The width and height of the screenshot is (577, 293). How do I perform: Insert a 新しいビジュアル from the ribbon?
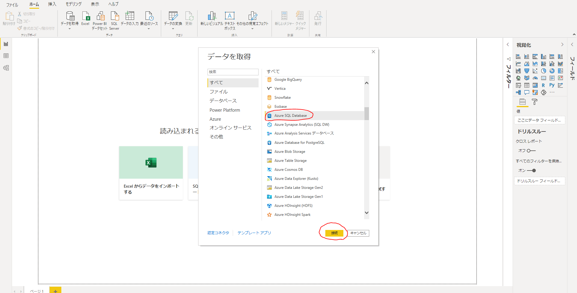point(212,19)
